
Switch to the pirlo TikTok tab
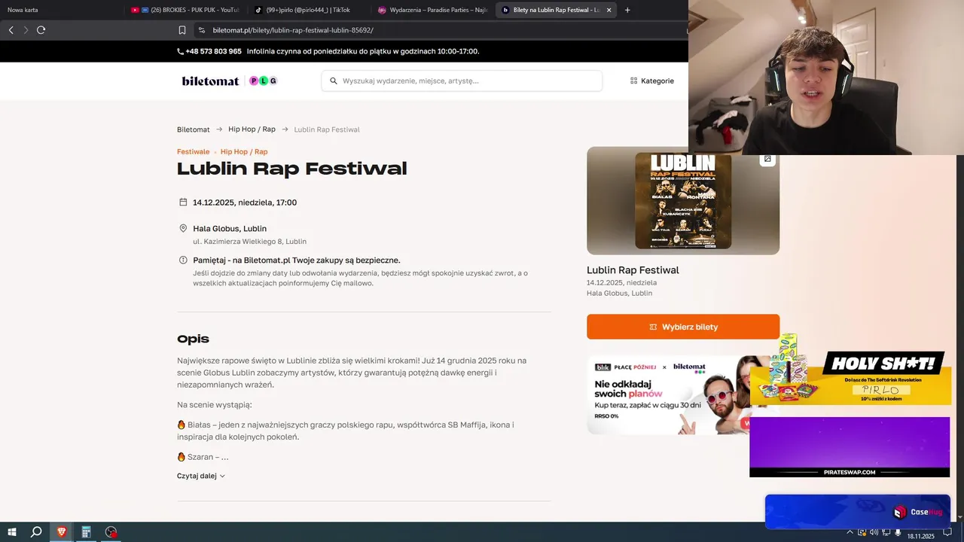tap(307, 10)
